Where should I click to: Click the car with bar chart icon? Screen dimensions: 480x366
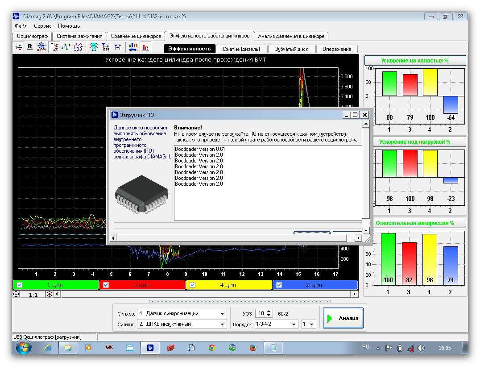tap(133, 47)
